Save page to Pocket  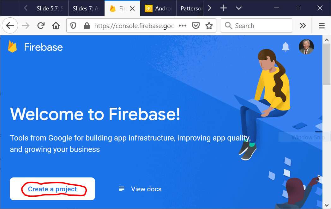(x=196, y=26)
